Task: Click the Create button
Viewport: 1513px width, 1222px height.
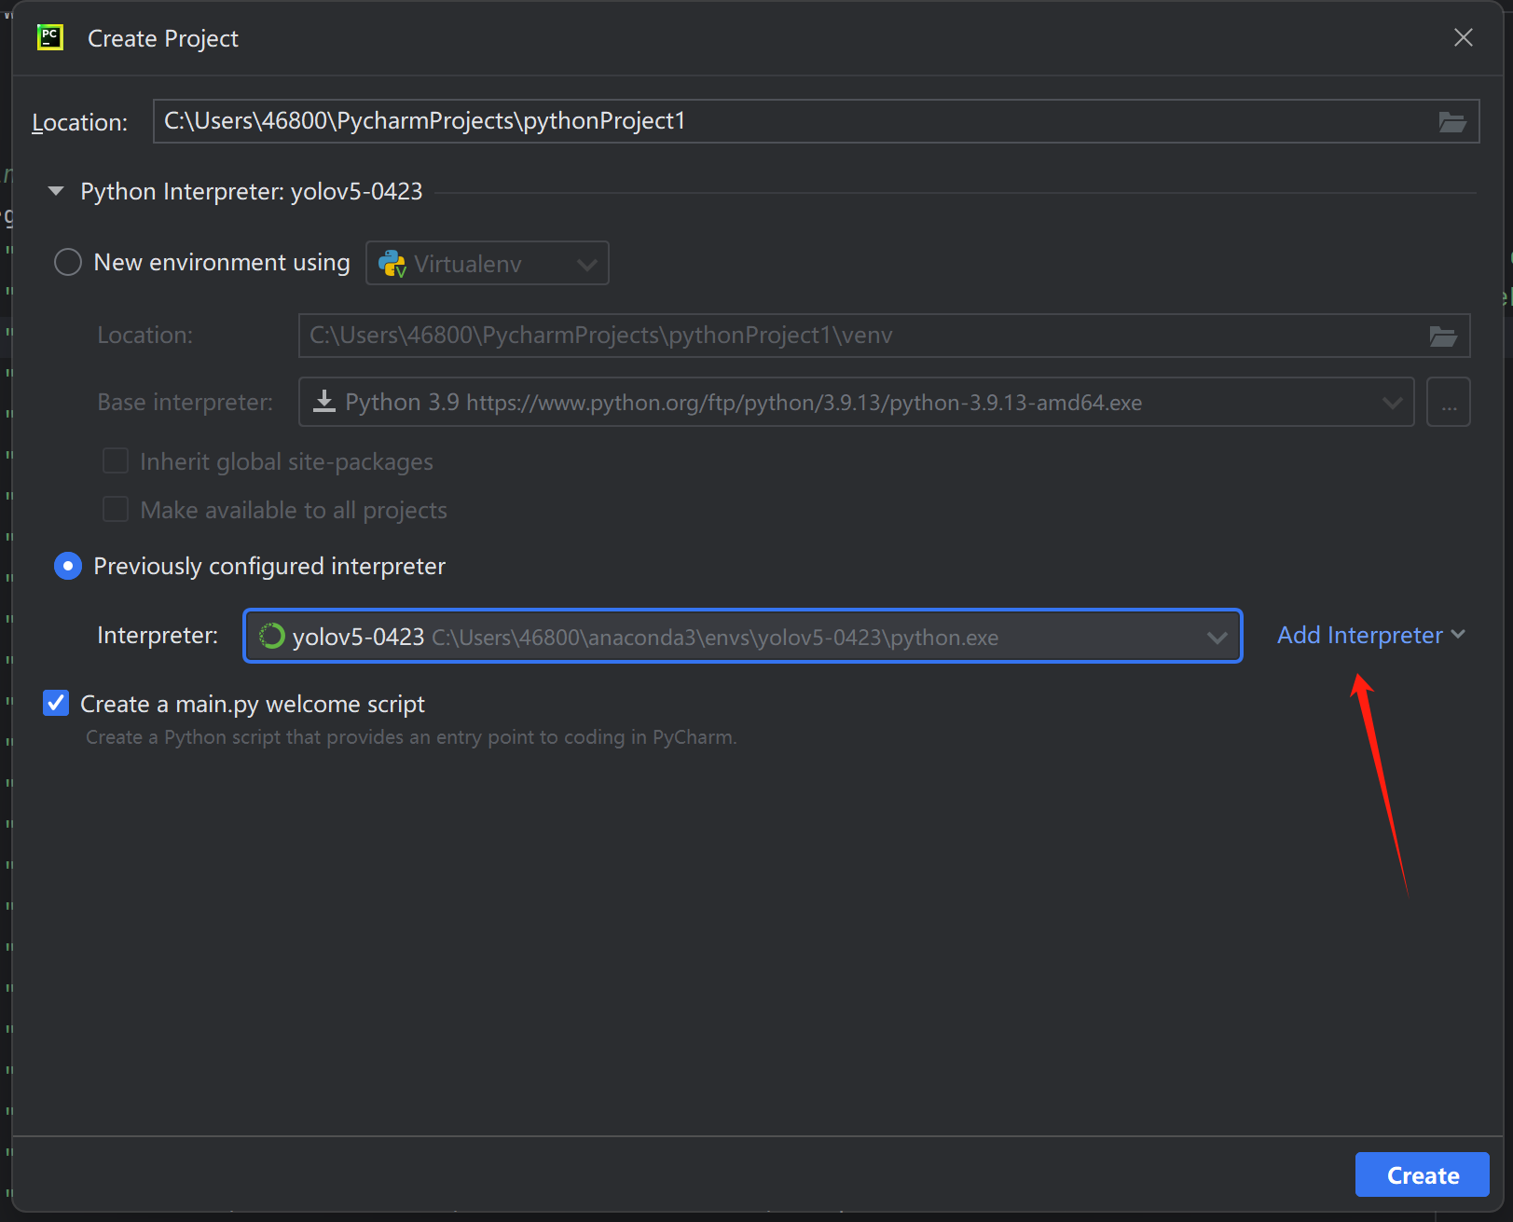Action: [x=1422, y=1174]
